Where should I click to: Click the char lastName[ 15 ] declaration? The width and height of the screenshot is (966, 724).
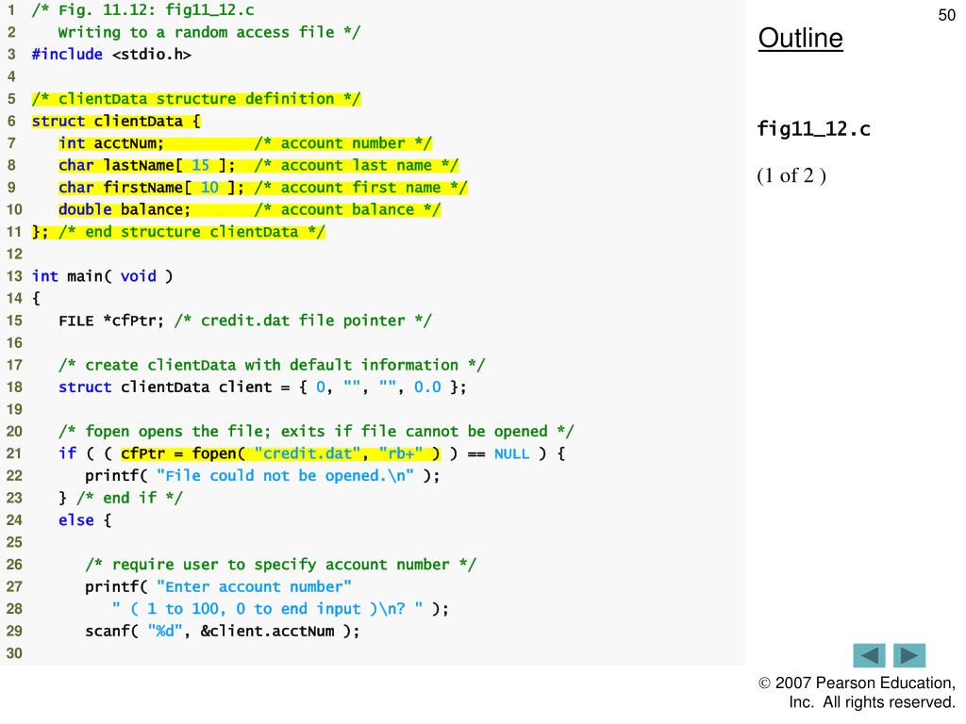146,165
